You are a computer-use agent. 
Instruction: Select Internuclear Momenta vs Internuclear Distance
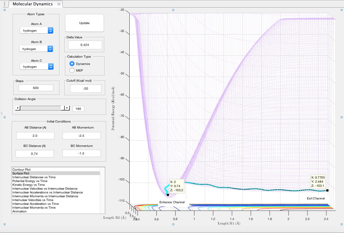coord(56,196)
